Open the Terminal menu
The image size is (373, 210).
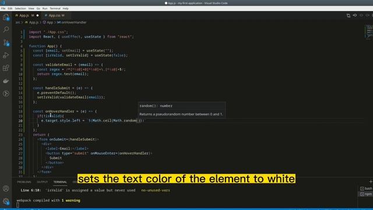[x=55, y=8]
